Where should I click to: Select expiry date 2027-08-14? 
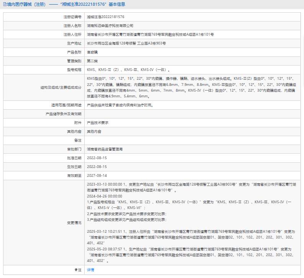(x=97, y=176)
